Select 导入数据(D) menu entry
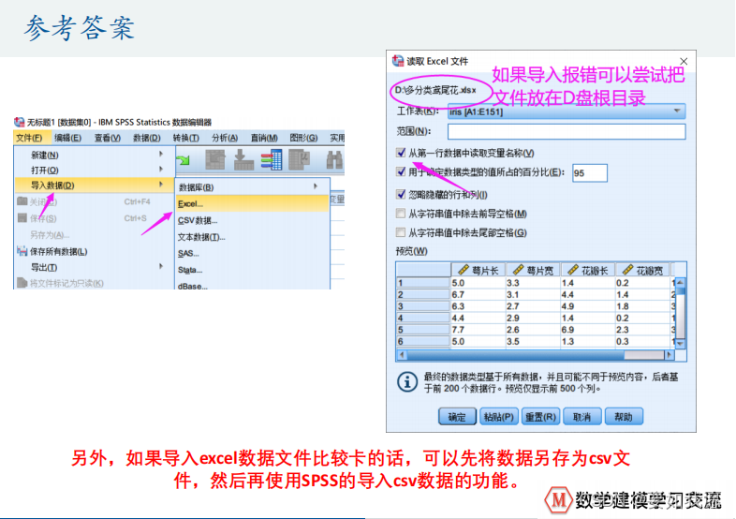This screenshot has height=519, width=736. [x=94, y=185]
